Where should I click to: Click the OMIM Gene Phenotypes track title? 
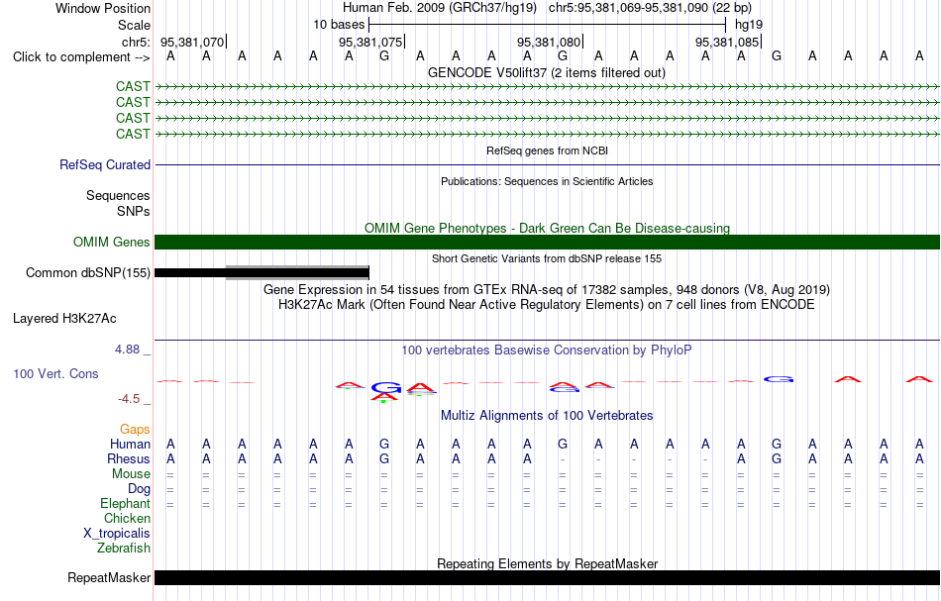point(547,229)
